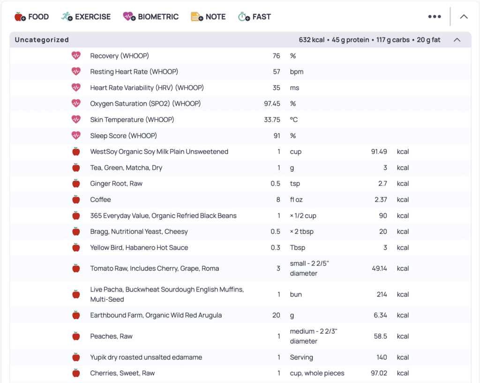480x383 pixels.
Task: Click the heart icon beside Skin Temperature
Action: [76, 120]
